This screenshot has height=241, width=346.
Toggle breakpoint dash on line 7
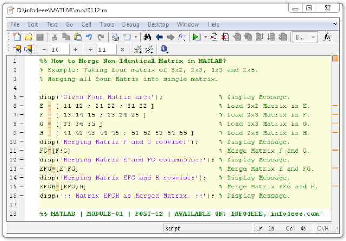click(22, 114)
